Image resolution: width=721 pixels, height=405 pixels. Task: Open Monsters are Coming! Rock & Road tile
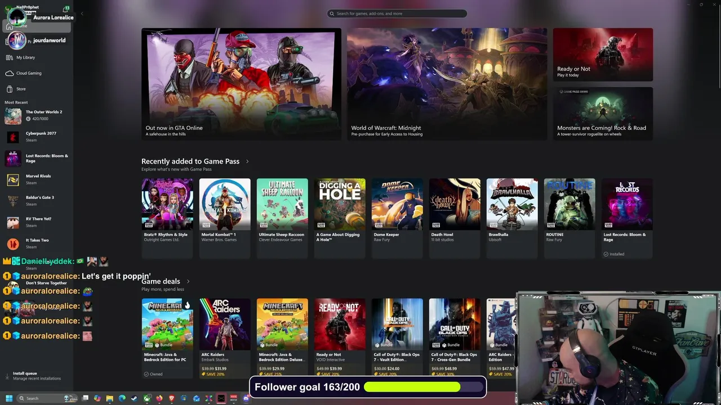tap(603, 113)
